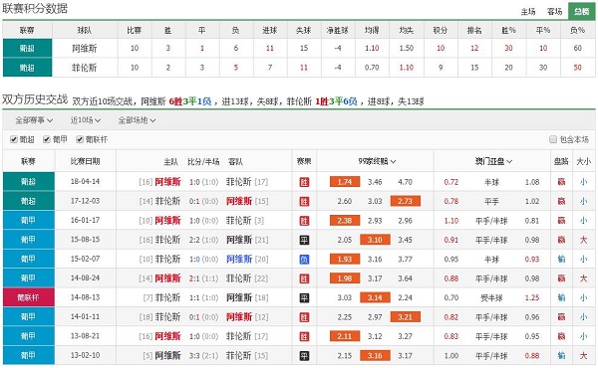Click the 平 result icon for 15-08-15 match
Screen dimensions: 598x368
304,240
